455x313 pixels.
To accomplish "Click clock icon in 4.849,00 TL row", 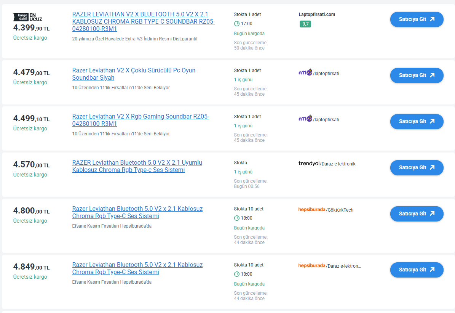I will 237,274.
